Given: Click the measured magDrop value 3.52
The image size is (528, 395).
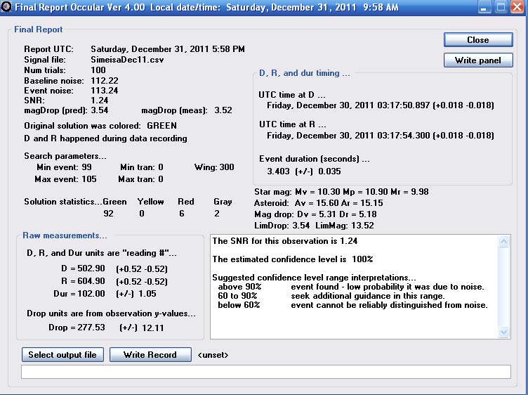Looking at the screenshot, I should click(223, 110).
